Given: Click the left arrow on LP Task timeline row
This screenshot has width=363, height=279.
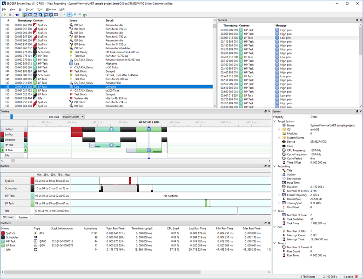Looking at the screenshot, I should point(2,150).
